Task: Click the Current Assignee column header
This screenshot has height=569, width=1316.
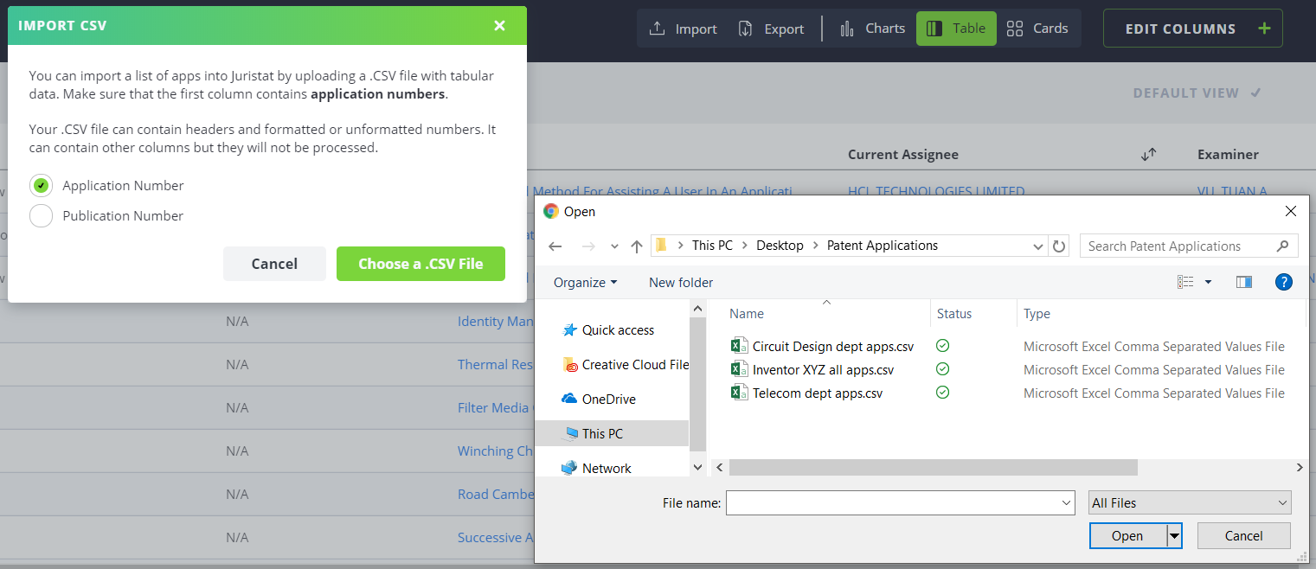Action: (902, 155)
